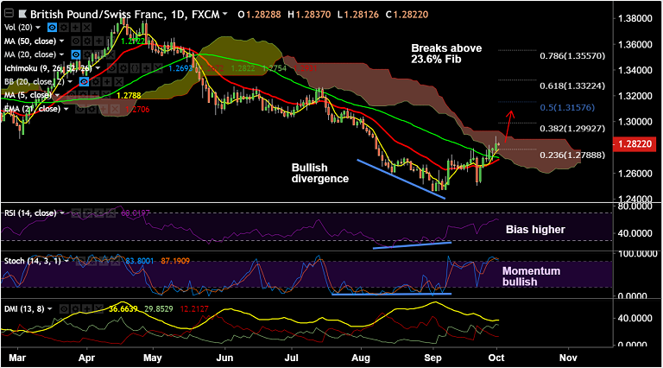Select the 'Breaks above 23.6% Fib' annotation
663x368 pixels.
[446, 54]
